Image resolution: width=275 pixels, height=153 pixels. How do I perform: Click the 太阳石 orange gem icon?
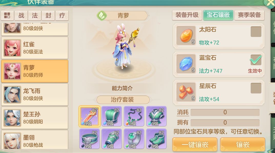coord(186,36)
